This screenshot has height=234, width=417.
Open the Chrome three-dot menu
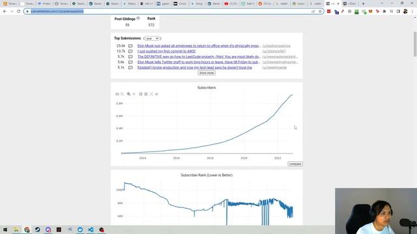click(x=412, y=12)
